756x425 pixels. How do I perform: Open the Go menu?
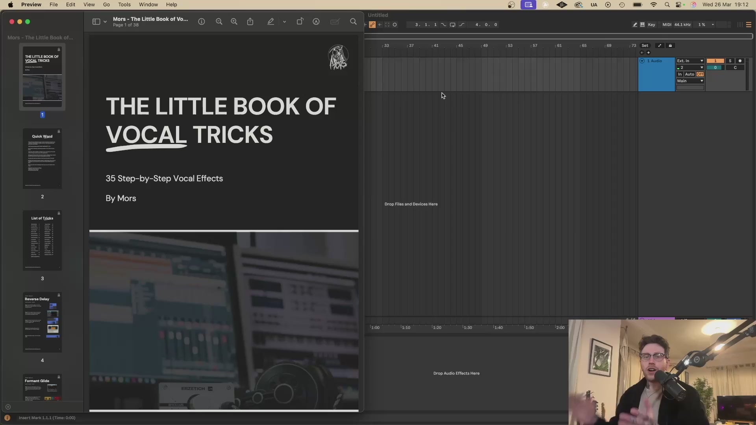pyautogui.click(x=106, y=5)
